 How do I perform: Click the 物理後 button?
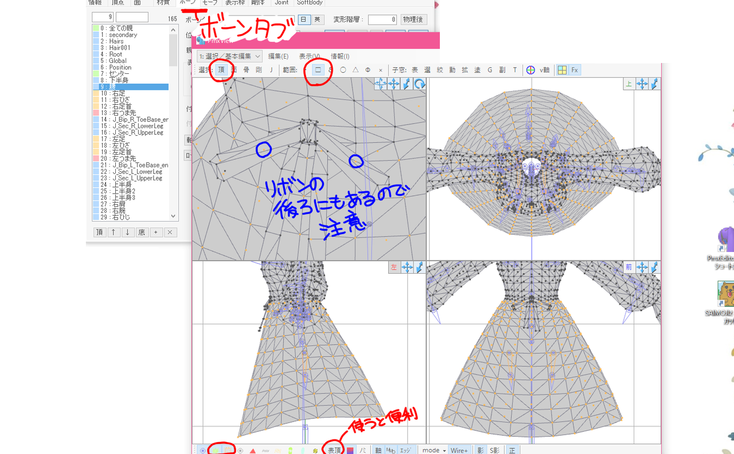[414, 19]
